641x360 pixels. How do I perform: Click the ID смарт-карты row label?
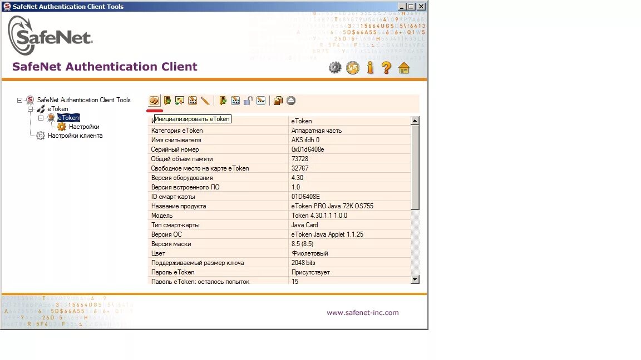click(173, 197)
